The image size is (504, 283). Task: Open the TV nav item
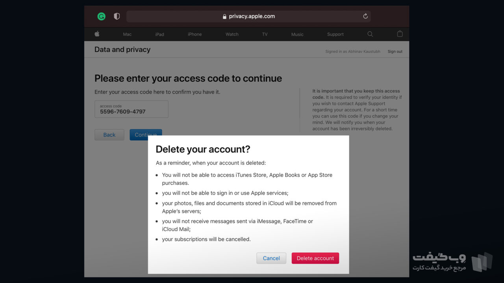[x=265, y=34]
